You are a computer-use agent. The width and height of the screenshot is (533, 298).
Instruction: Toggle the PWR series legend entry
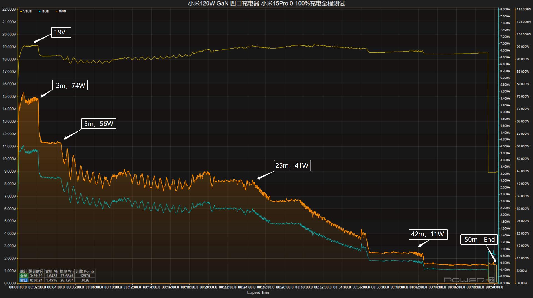tap(61, 12)
